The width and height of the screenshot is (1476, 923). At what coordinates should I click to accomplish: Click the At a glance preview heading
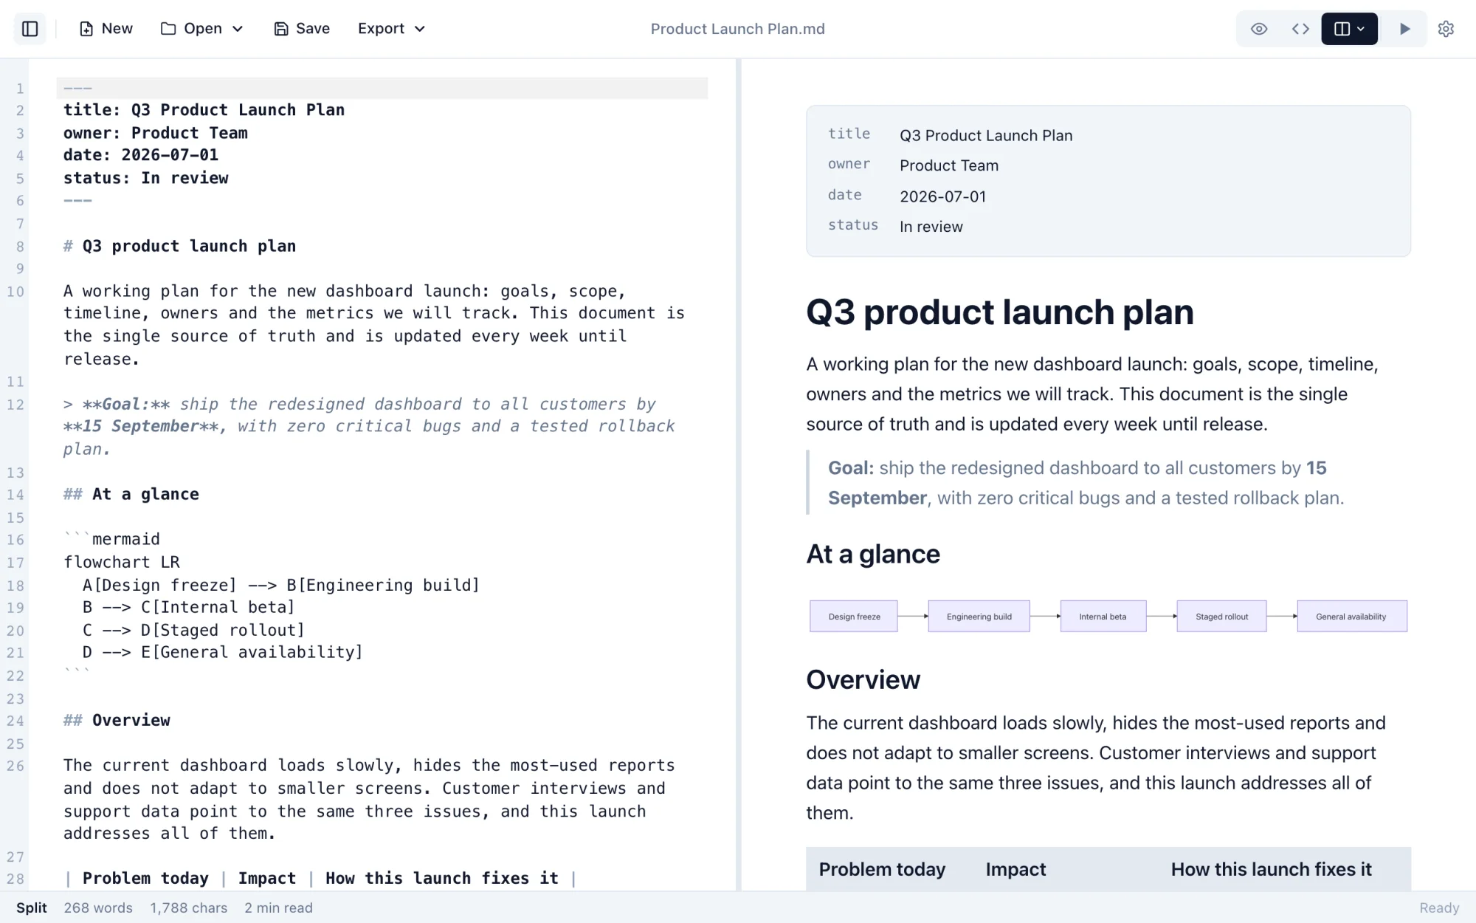[x=873, y=554]
